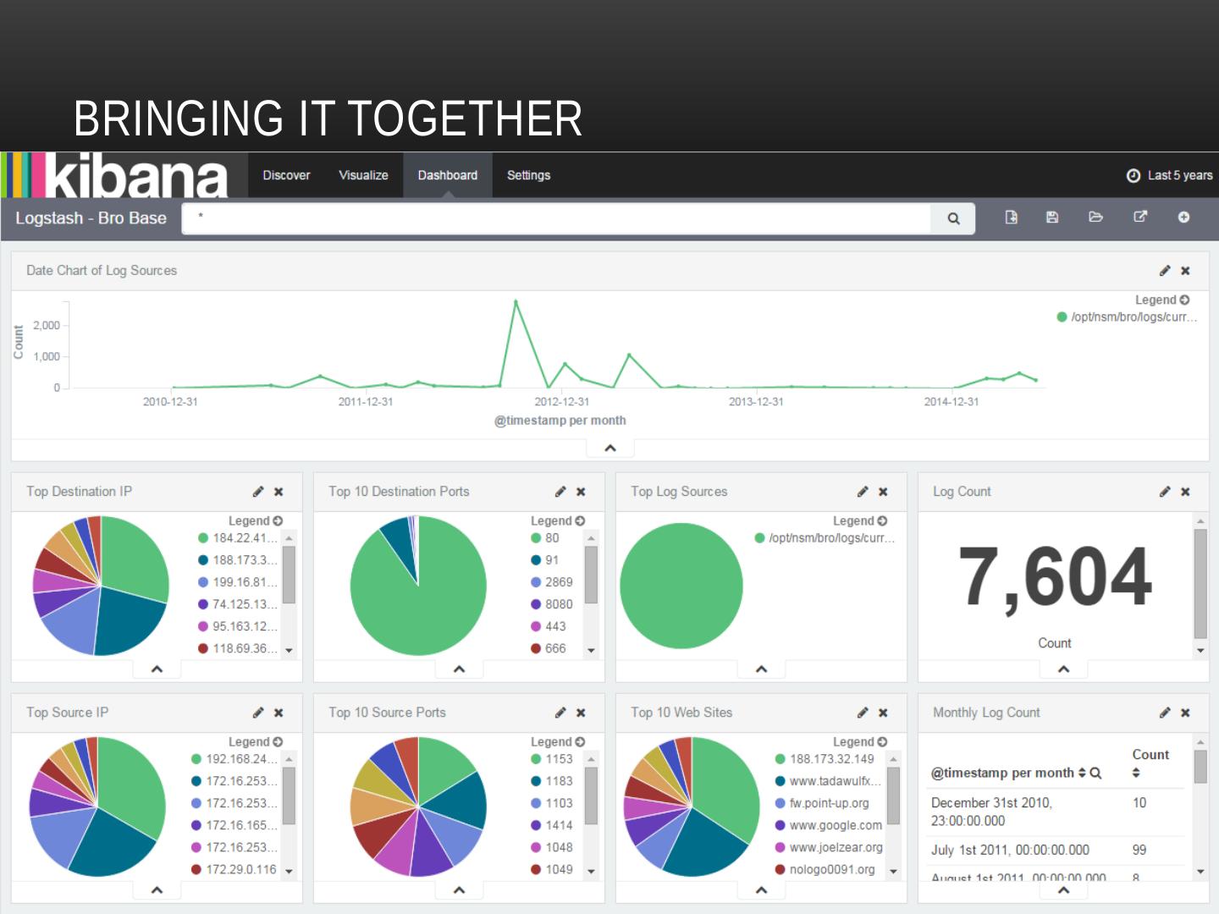Select the Dashboard tab

[x=448, y=175]
